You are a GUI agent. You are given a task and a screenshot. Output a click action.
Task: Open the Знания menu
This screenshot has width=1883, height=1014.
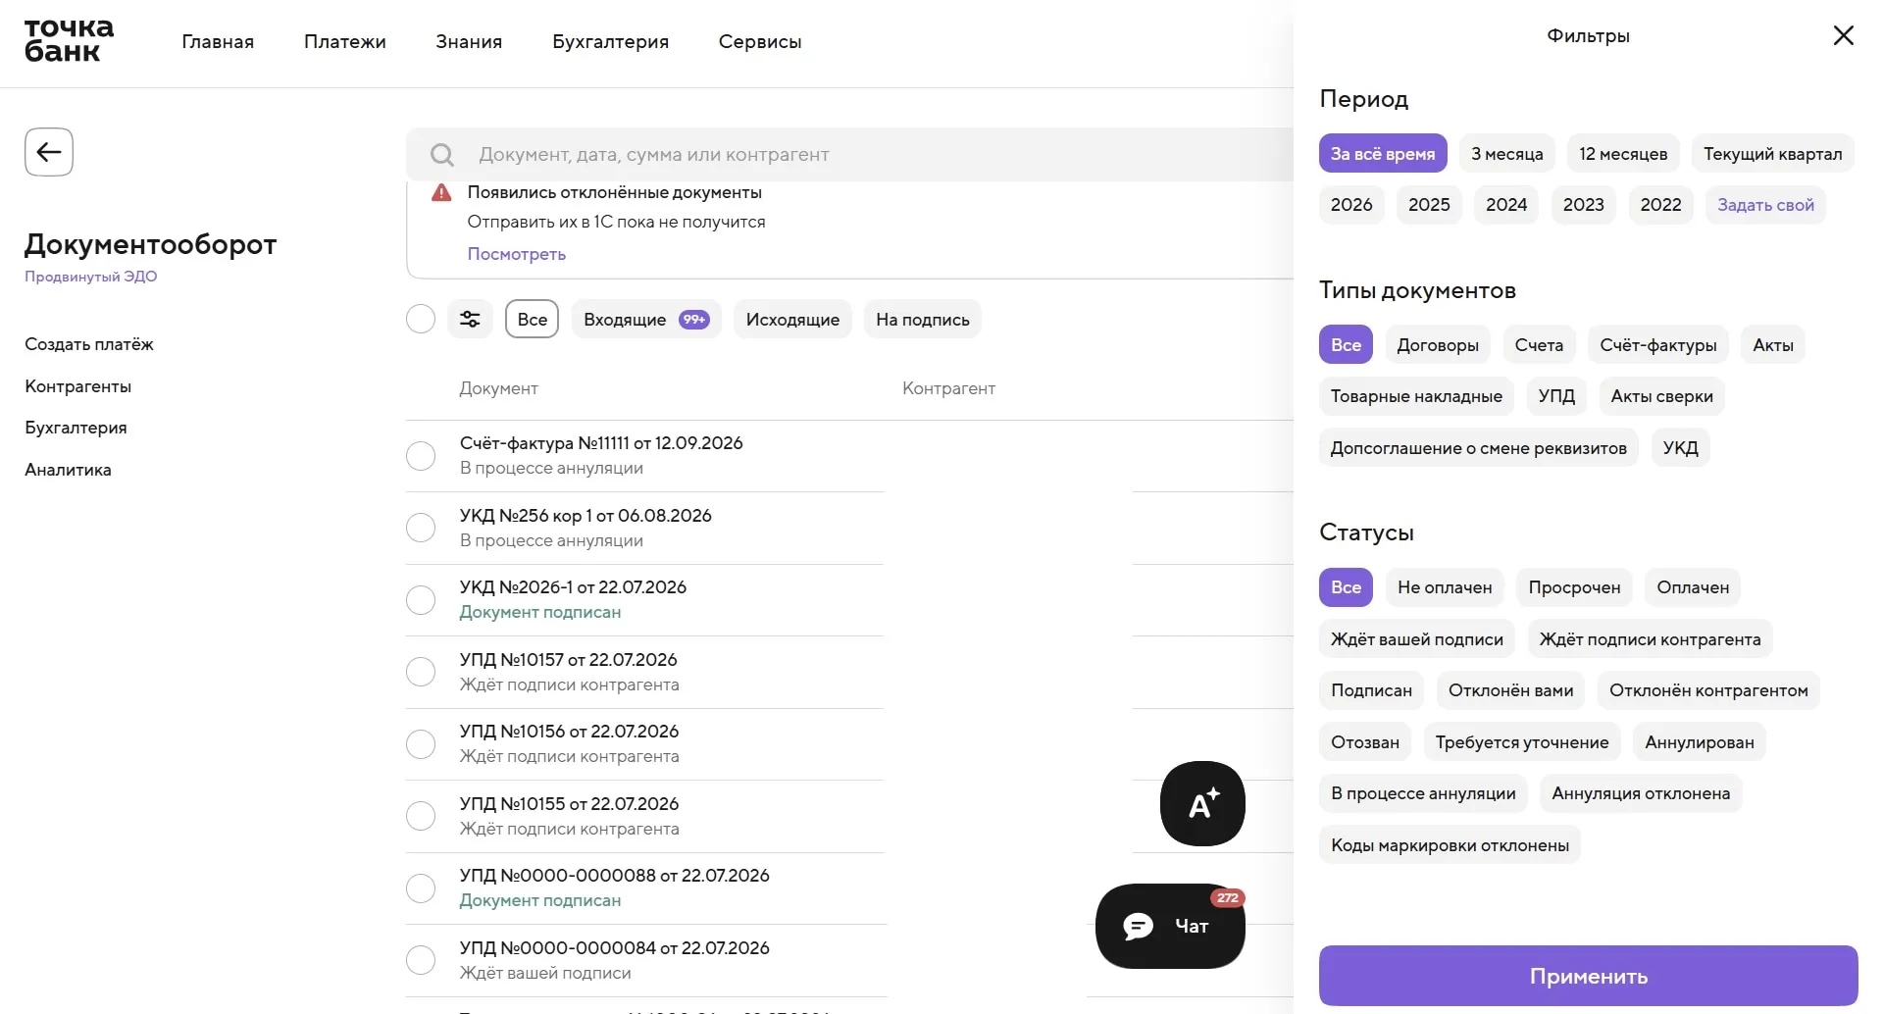pos(469,41)
